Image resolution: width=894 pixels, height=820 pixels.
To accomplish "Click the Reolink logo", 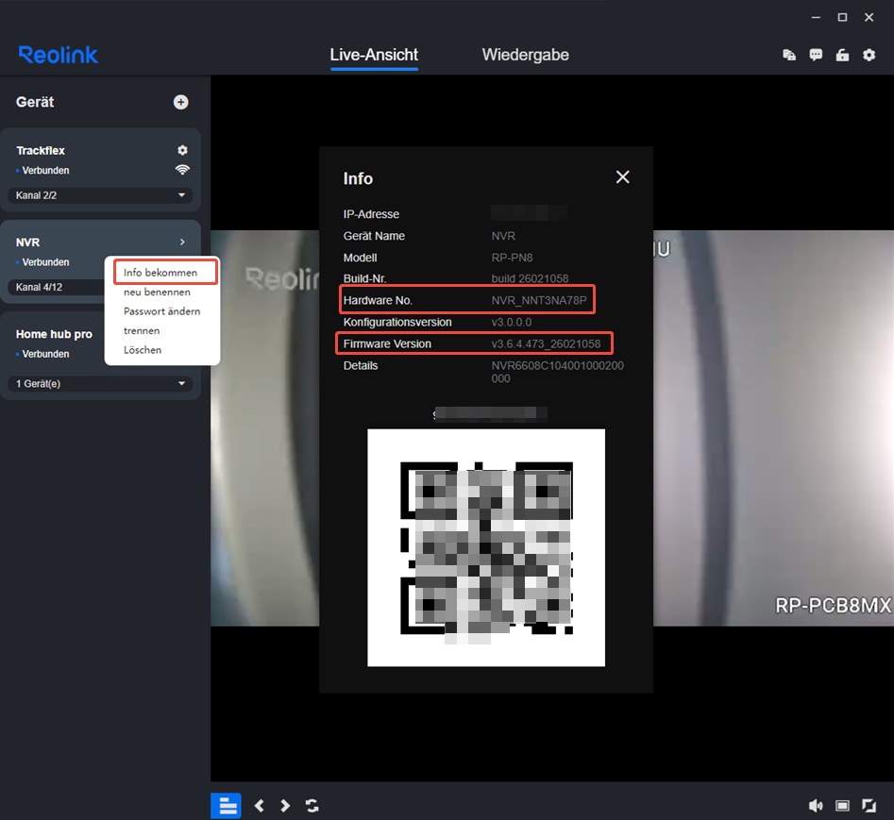I will (x=59, y=55).
